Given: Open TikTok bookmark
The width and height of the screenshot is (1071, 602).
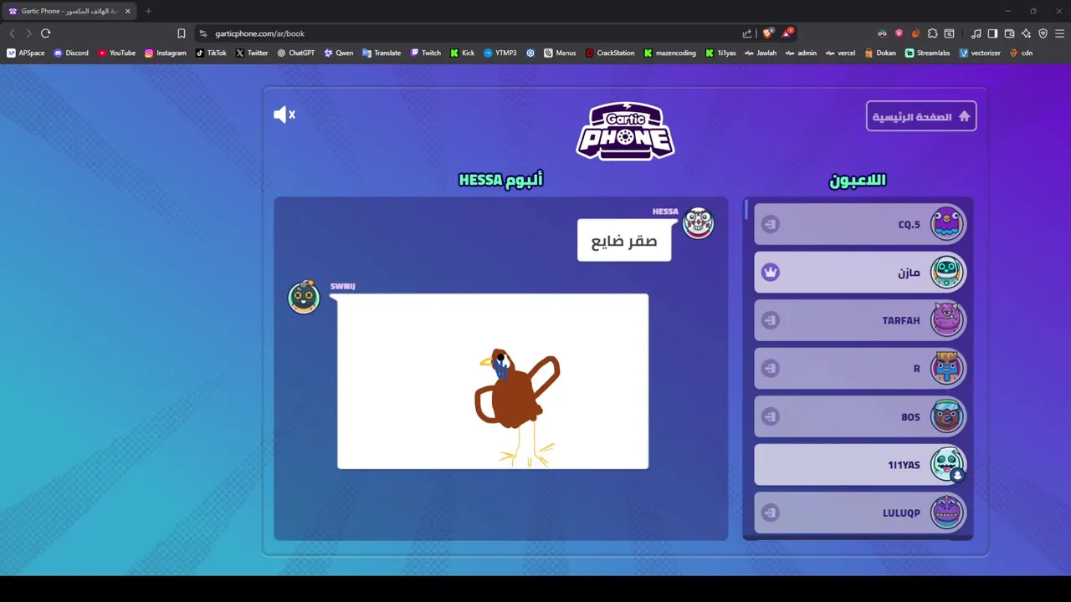Looking at the screenshot, I should 211,53.
